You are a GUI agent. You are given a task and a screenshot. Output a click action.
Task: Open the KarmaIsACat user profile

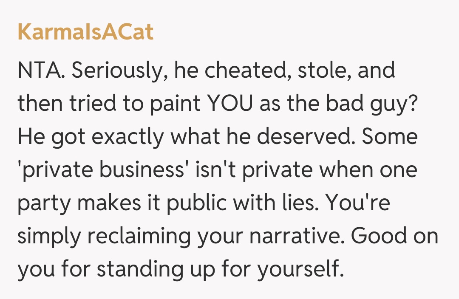coord(85,32)
